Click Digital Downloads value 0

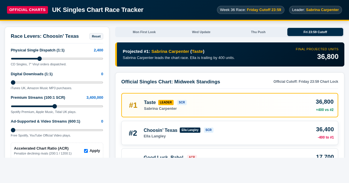[x=102, y=74]
